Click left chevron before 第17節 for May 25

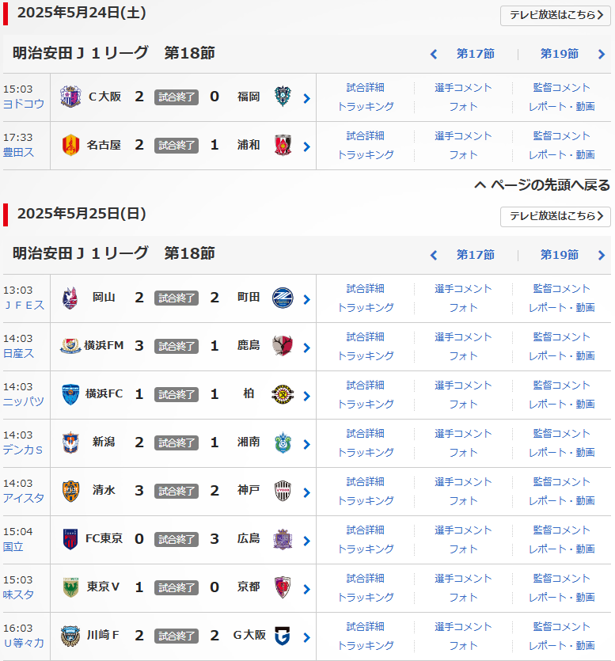click(433, 255)
